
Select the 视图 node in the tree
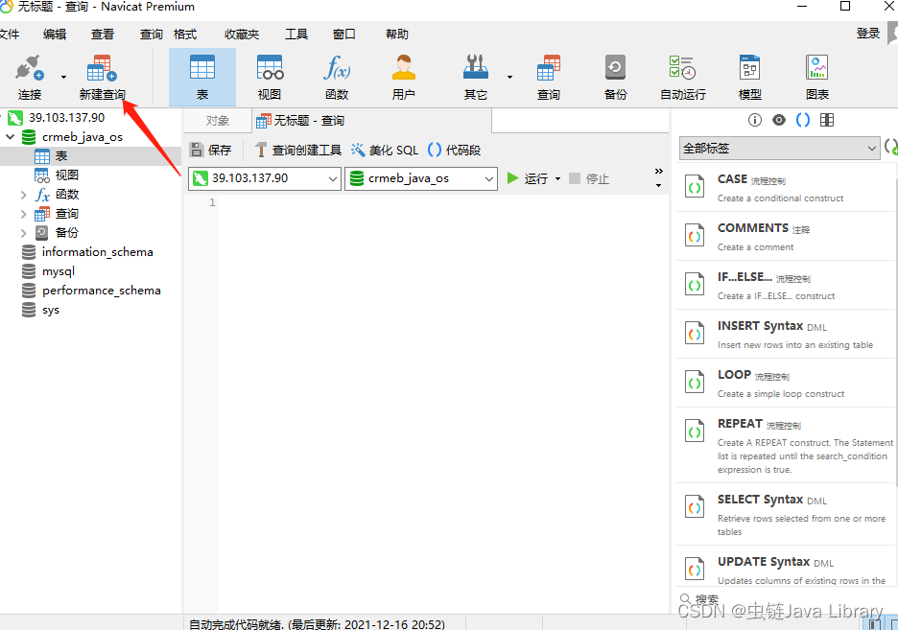(66, 175)
